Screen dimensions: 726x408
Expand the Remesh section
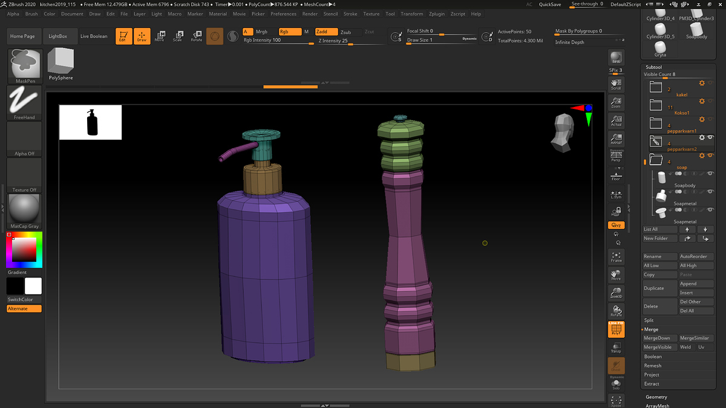point(653,366)
